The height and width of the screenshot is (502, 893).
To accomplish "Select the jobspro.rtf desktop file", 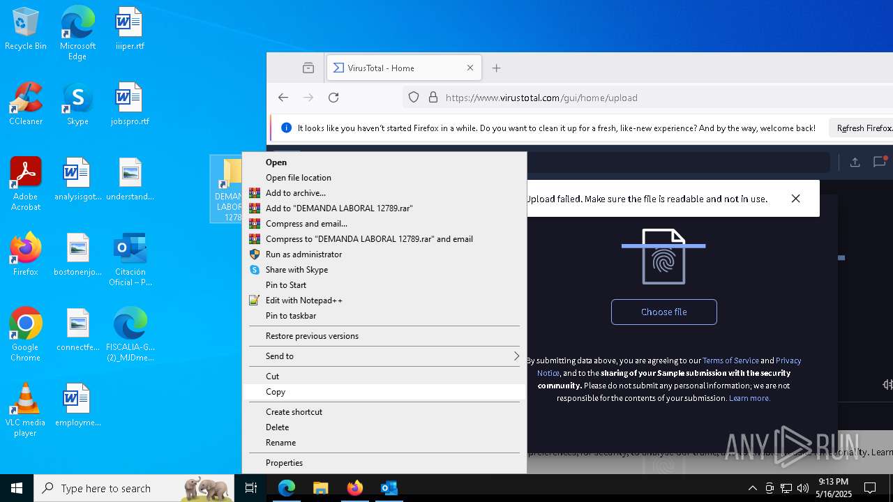I will coord(129,105).
